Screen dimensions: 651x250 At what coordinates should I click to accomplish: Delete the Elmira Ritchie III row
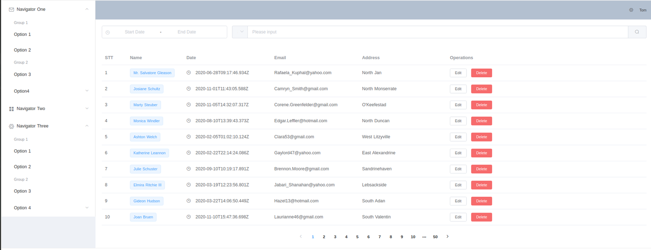click(481, 185)
